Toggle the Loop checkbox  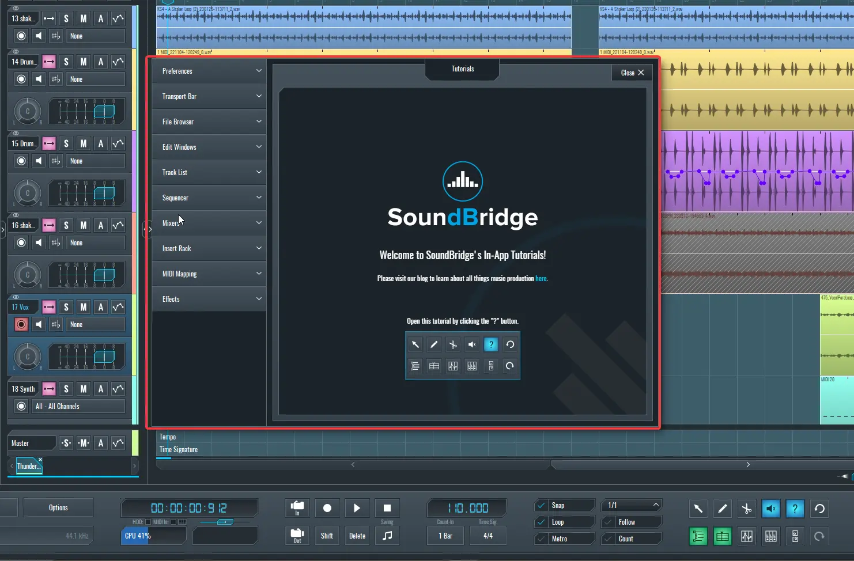[541, 522]
